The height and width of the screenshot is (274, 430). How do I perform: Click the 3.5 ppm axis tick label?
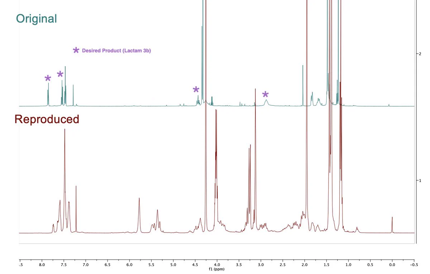coord(239,265)
